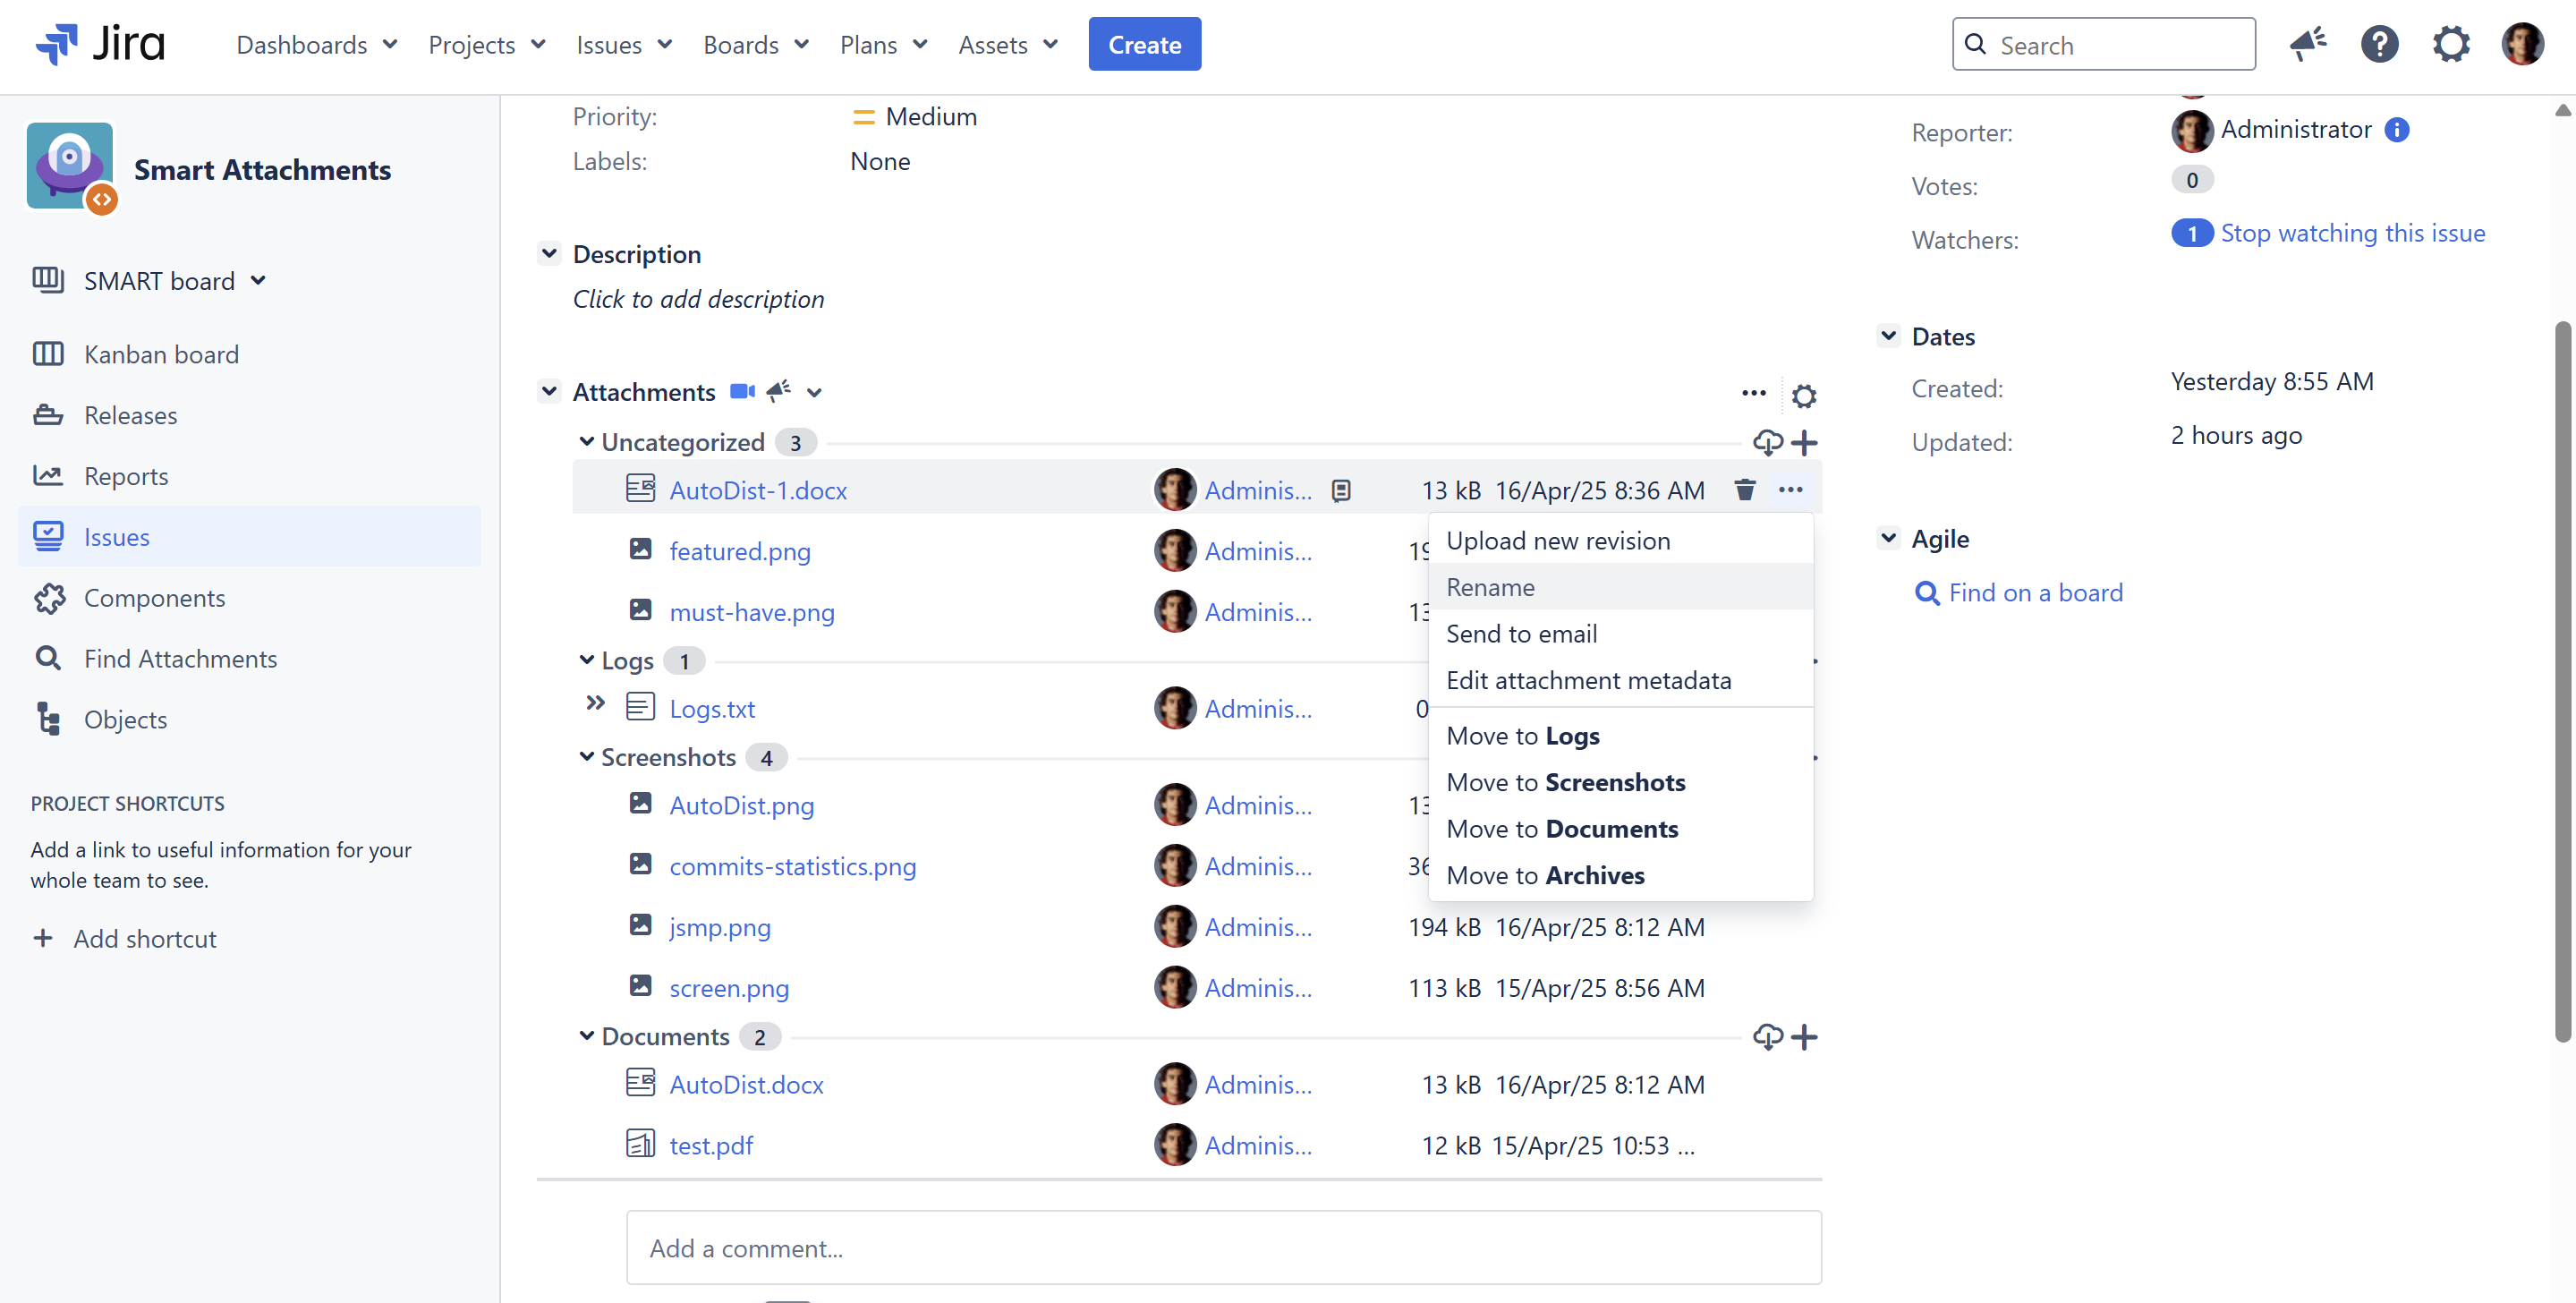Expand Logs.txt revisions double arrow
Image resolution: width=2576 pixels, height=1303 pixels.
595,703
